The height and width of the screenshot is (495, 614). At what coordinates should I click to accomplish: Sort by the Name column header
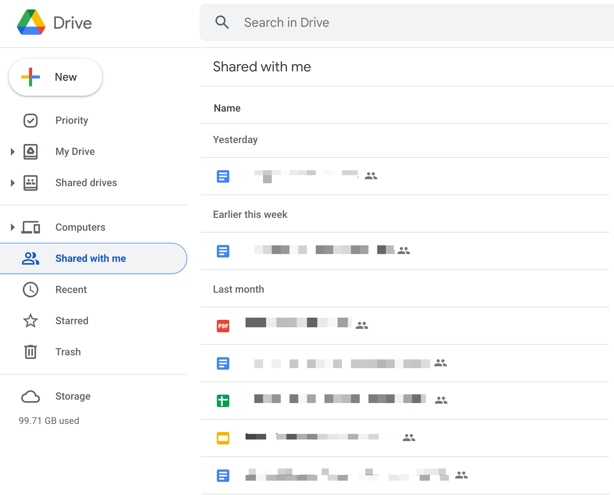pos(227,108)
